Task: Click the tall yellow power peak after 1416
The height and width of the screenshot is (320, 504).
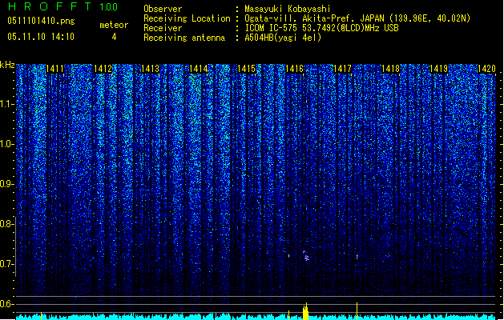Action: tap(305, 311)
